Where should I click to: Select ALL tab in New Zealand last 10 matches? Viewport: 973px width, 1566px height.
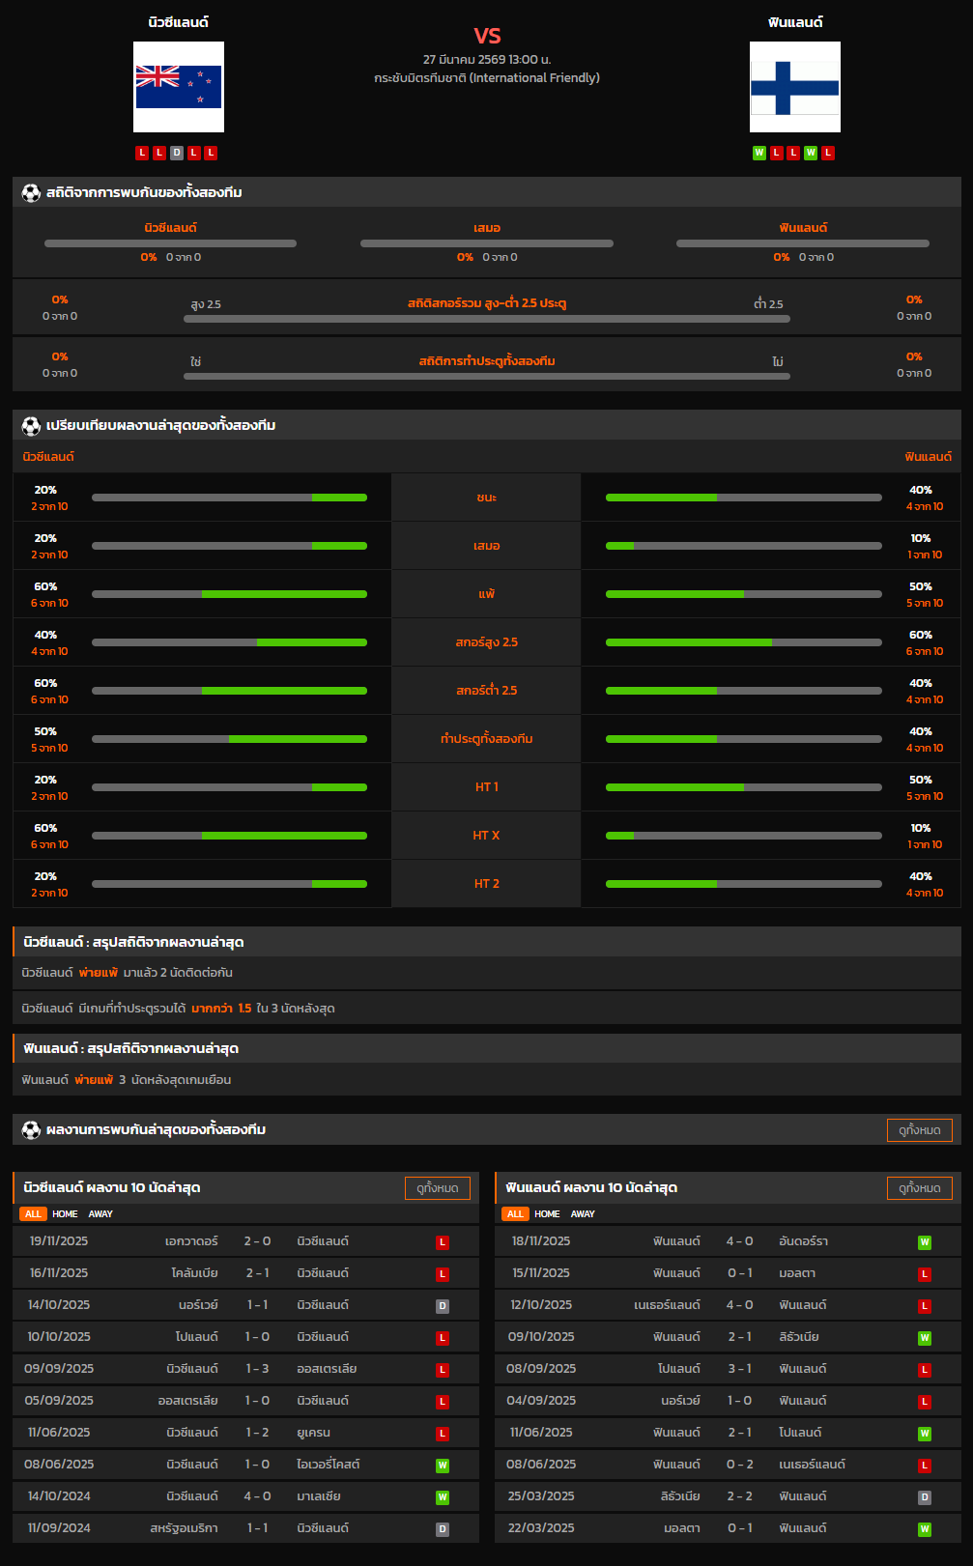(x=33, y=1214)
